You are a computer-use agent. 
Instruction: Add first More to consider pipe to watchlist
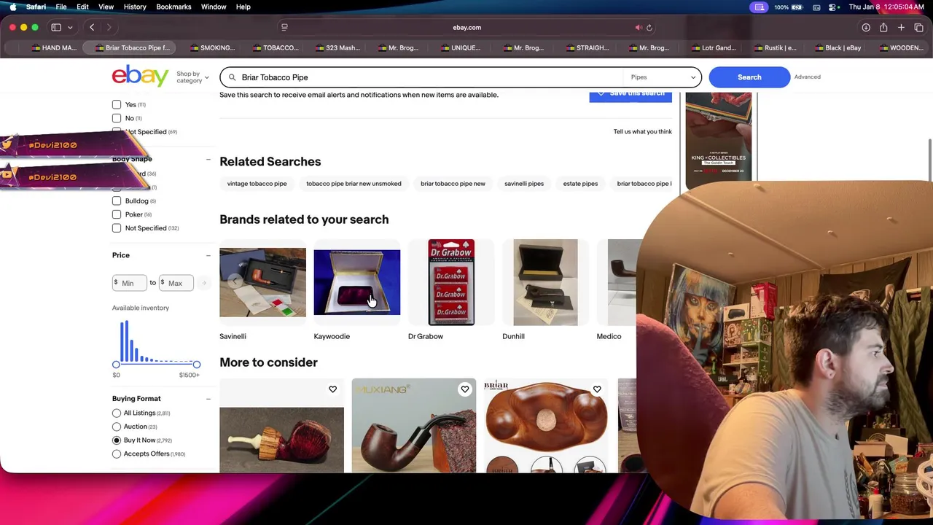coord(332,389)
